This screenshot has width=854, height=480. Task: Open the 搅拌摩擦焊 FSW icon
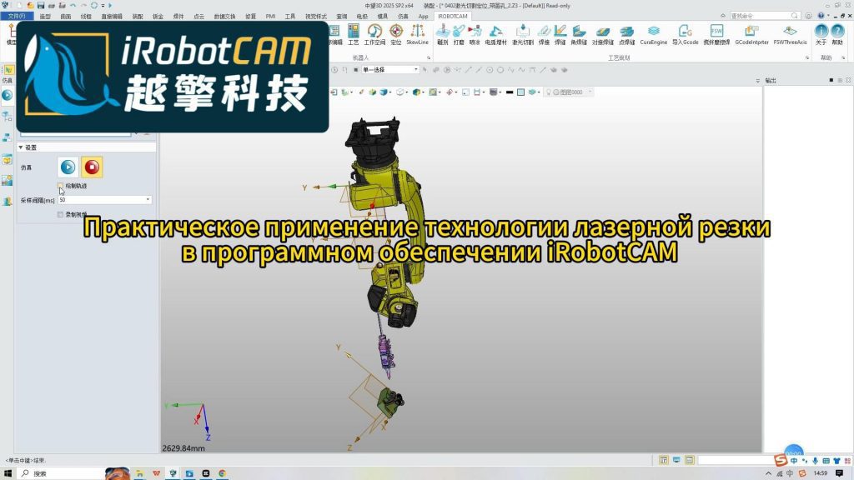pos(716,34)
